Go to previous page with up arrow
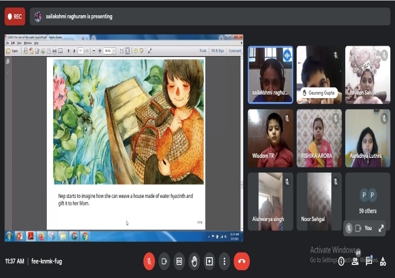This screenshot has width=395, height=278. click(68, 51)
